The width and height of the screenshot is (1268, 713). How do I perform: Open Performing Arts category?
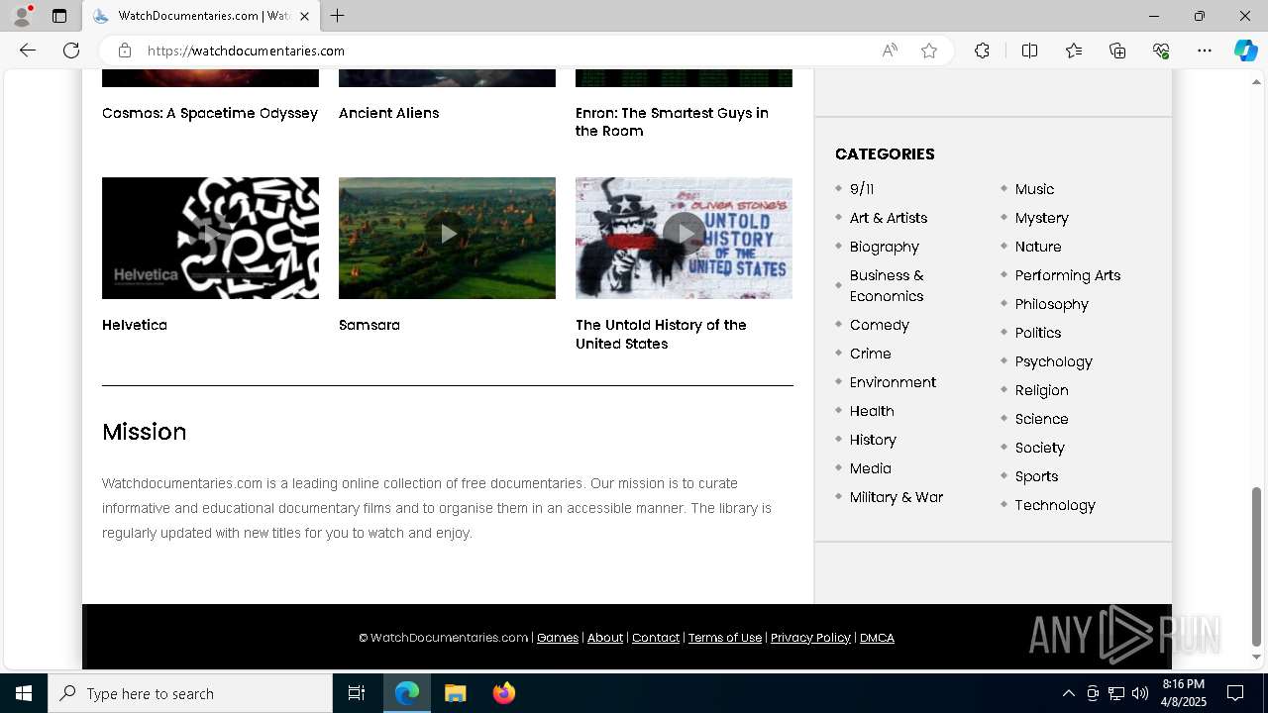[1068, 275]
